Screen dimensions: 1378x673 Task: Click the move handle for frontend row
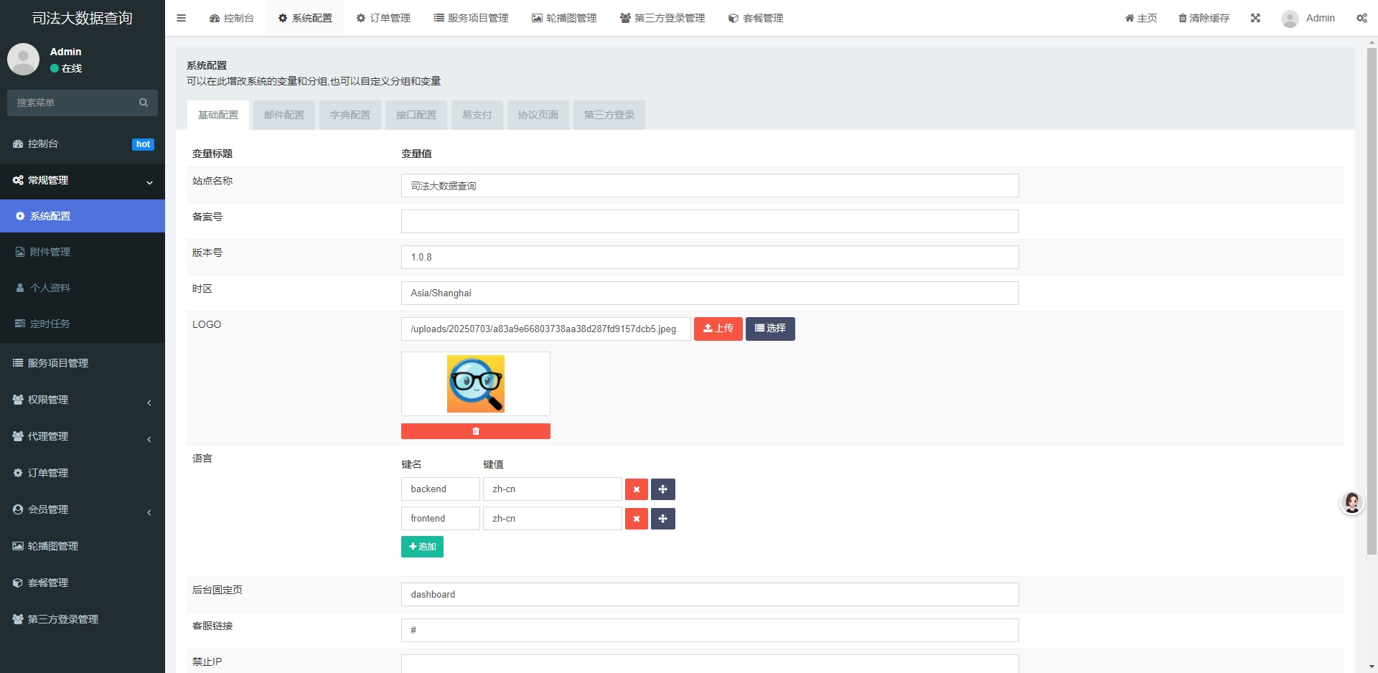coord(663,519)
